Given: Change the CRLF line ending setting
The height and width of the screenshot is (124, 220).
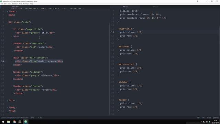Looking at the screenshot, I should (x=198, y=118).
